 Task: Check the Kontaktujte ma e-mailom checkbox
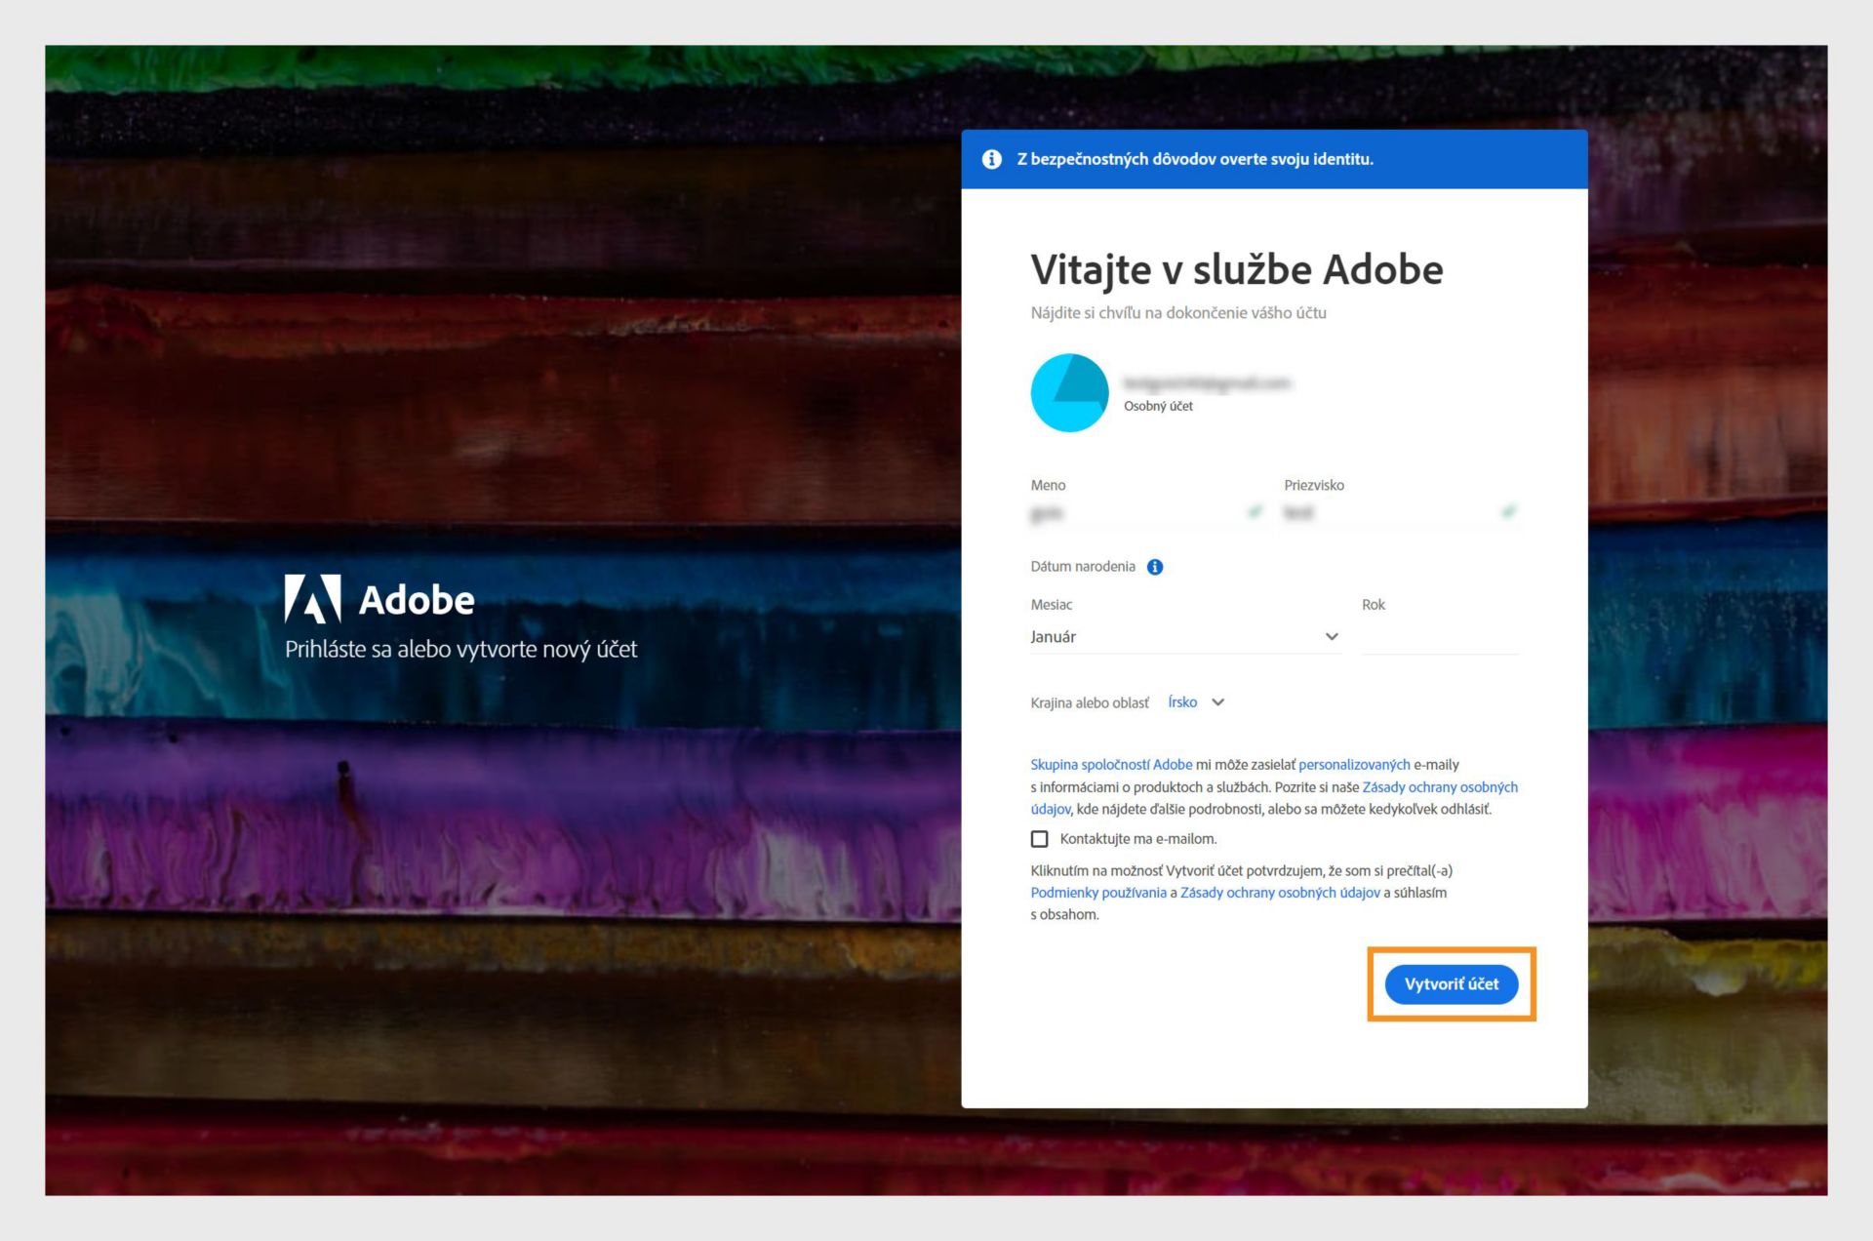(1040, 839)
